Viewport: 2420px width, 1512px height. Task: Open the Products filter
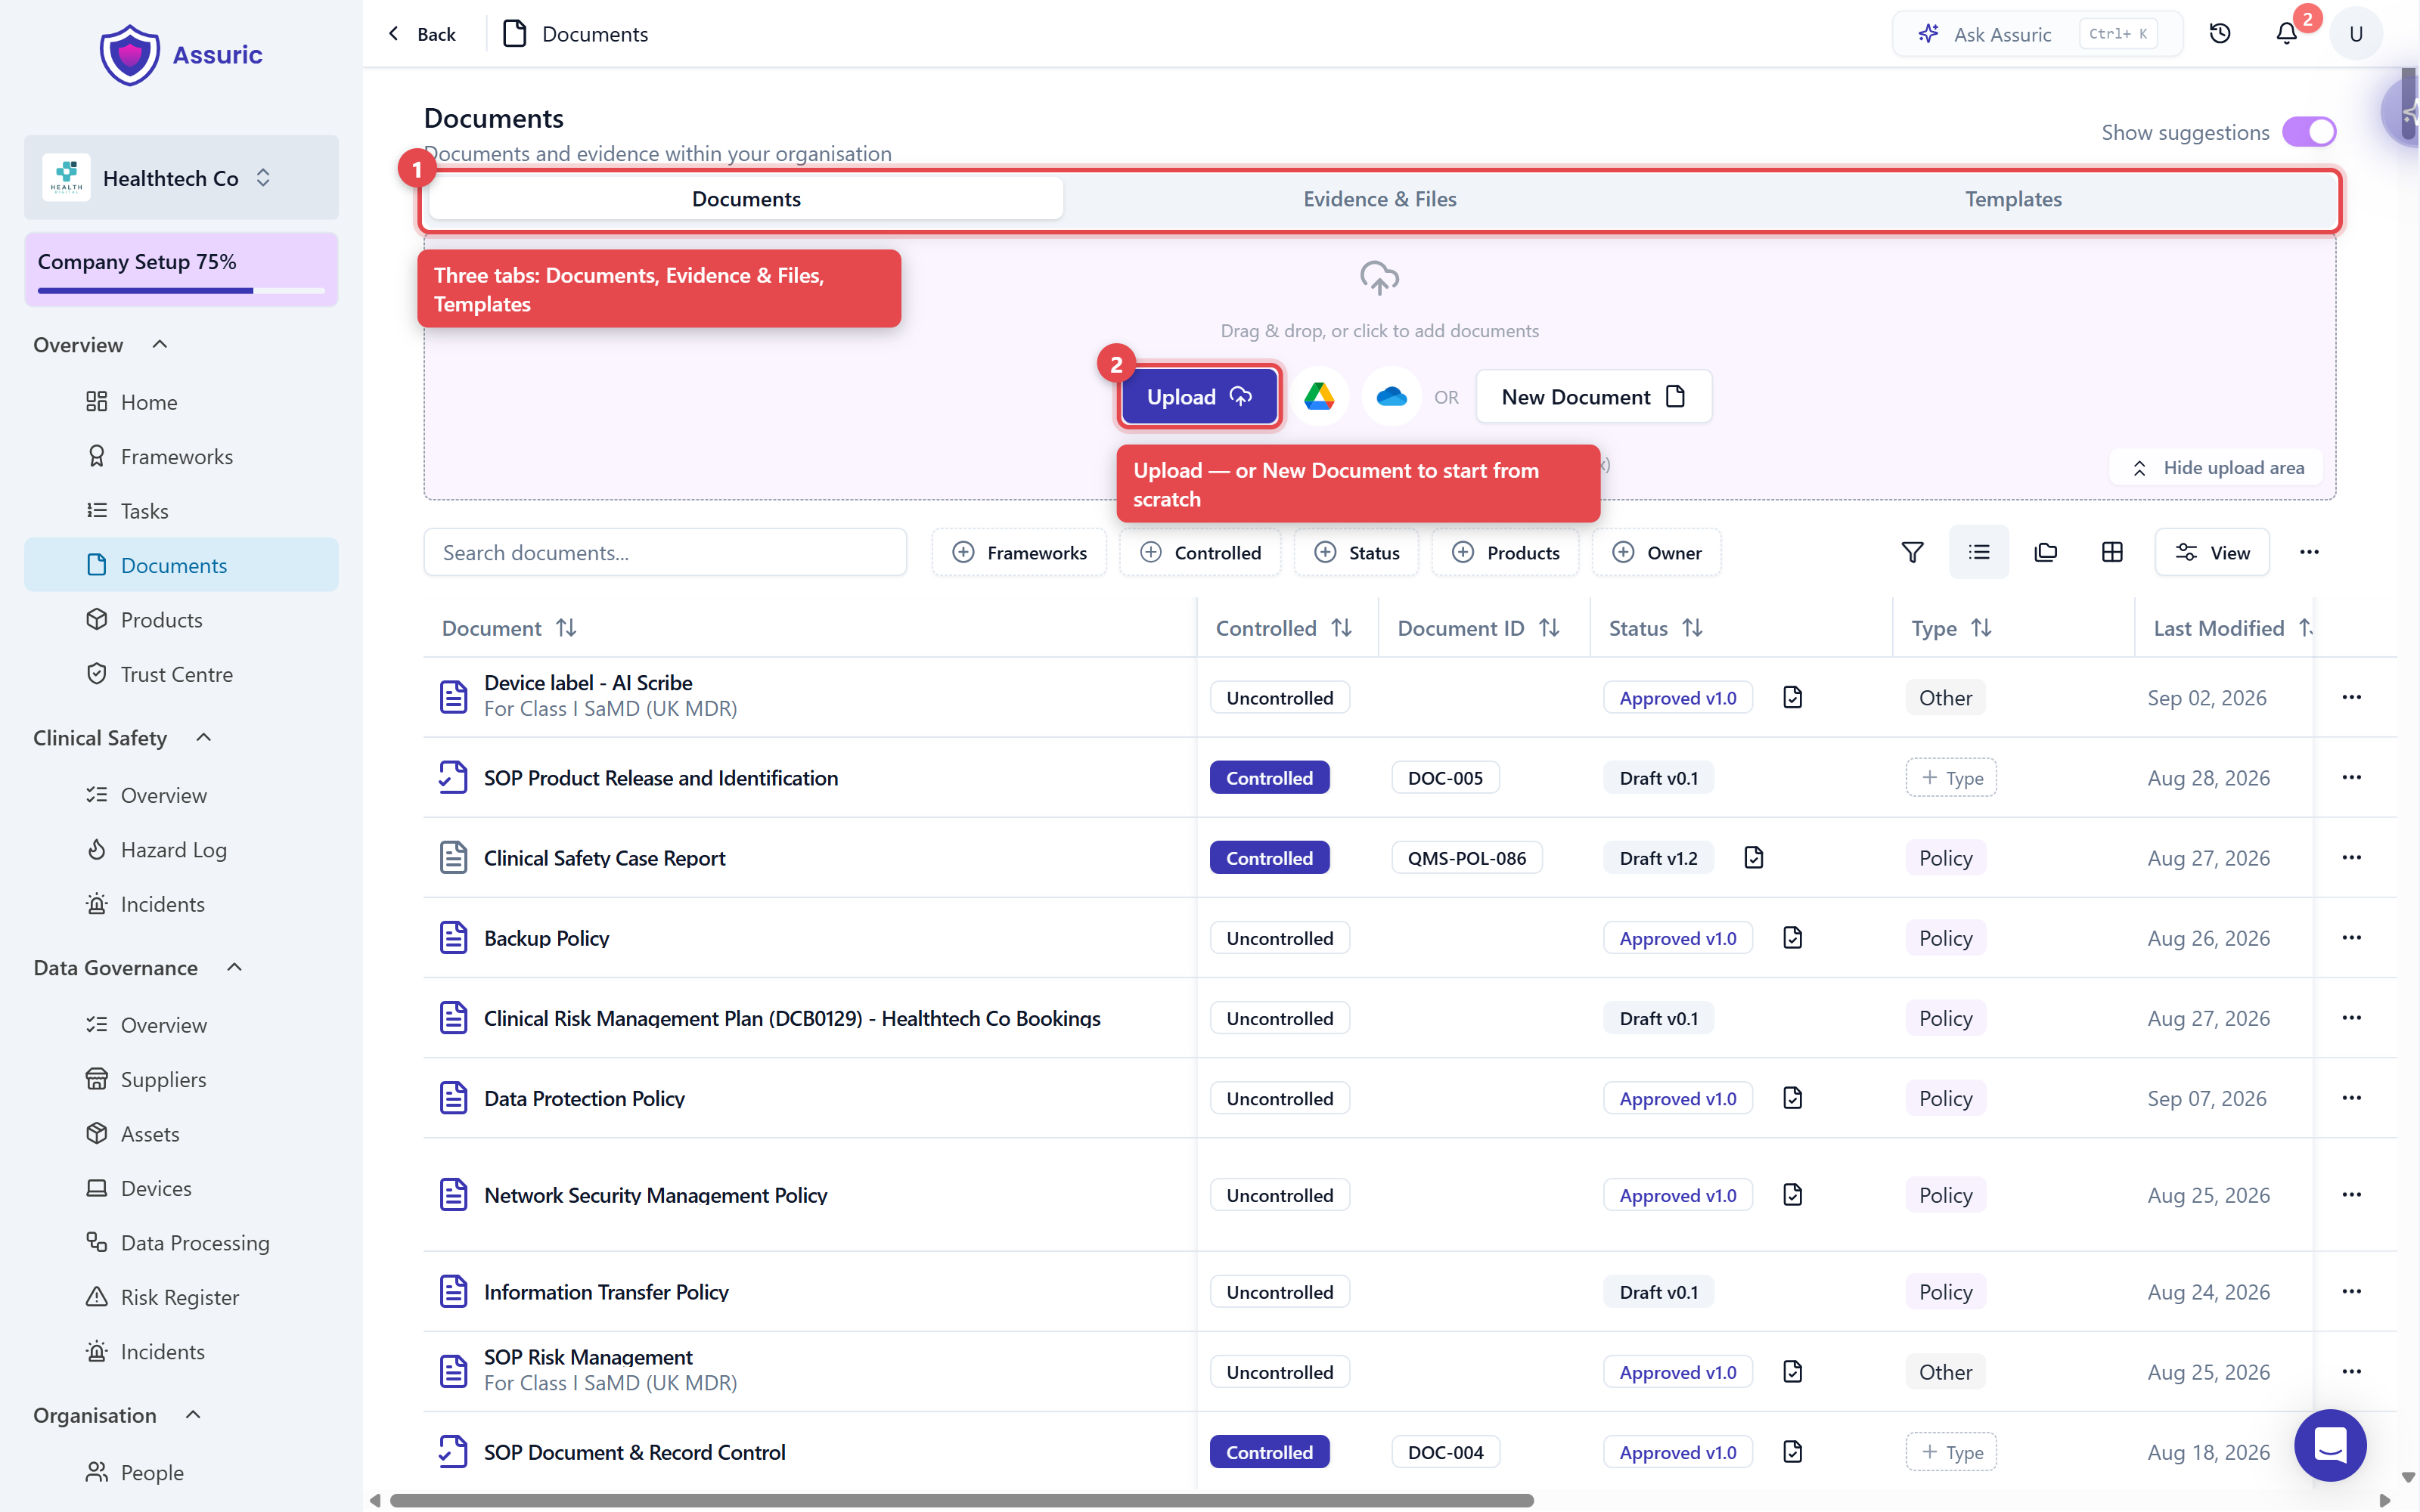coord(1505,552)
